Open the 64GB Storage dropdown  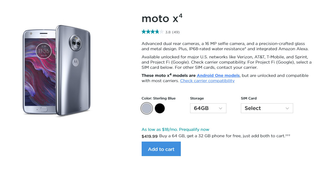208,108
